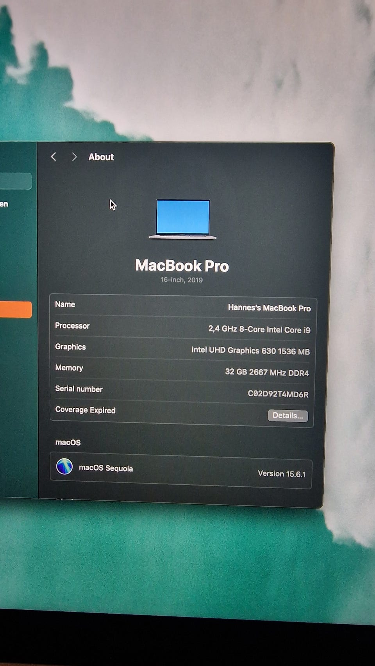Viewport: 375px width, 666px height.
Task: Click the About title text
Action: (x=101, y=157)
